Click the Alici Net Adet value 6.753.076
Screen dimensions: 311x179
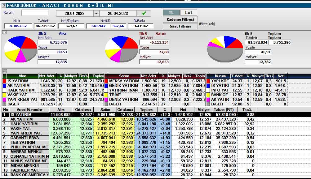coord(53,42)
